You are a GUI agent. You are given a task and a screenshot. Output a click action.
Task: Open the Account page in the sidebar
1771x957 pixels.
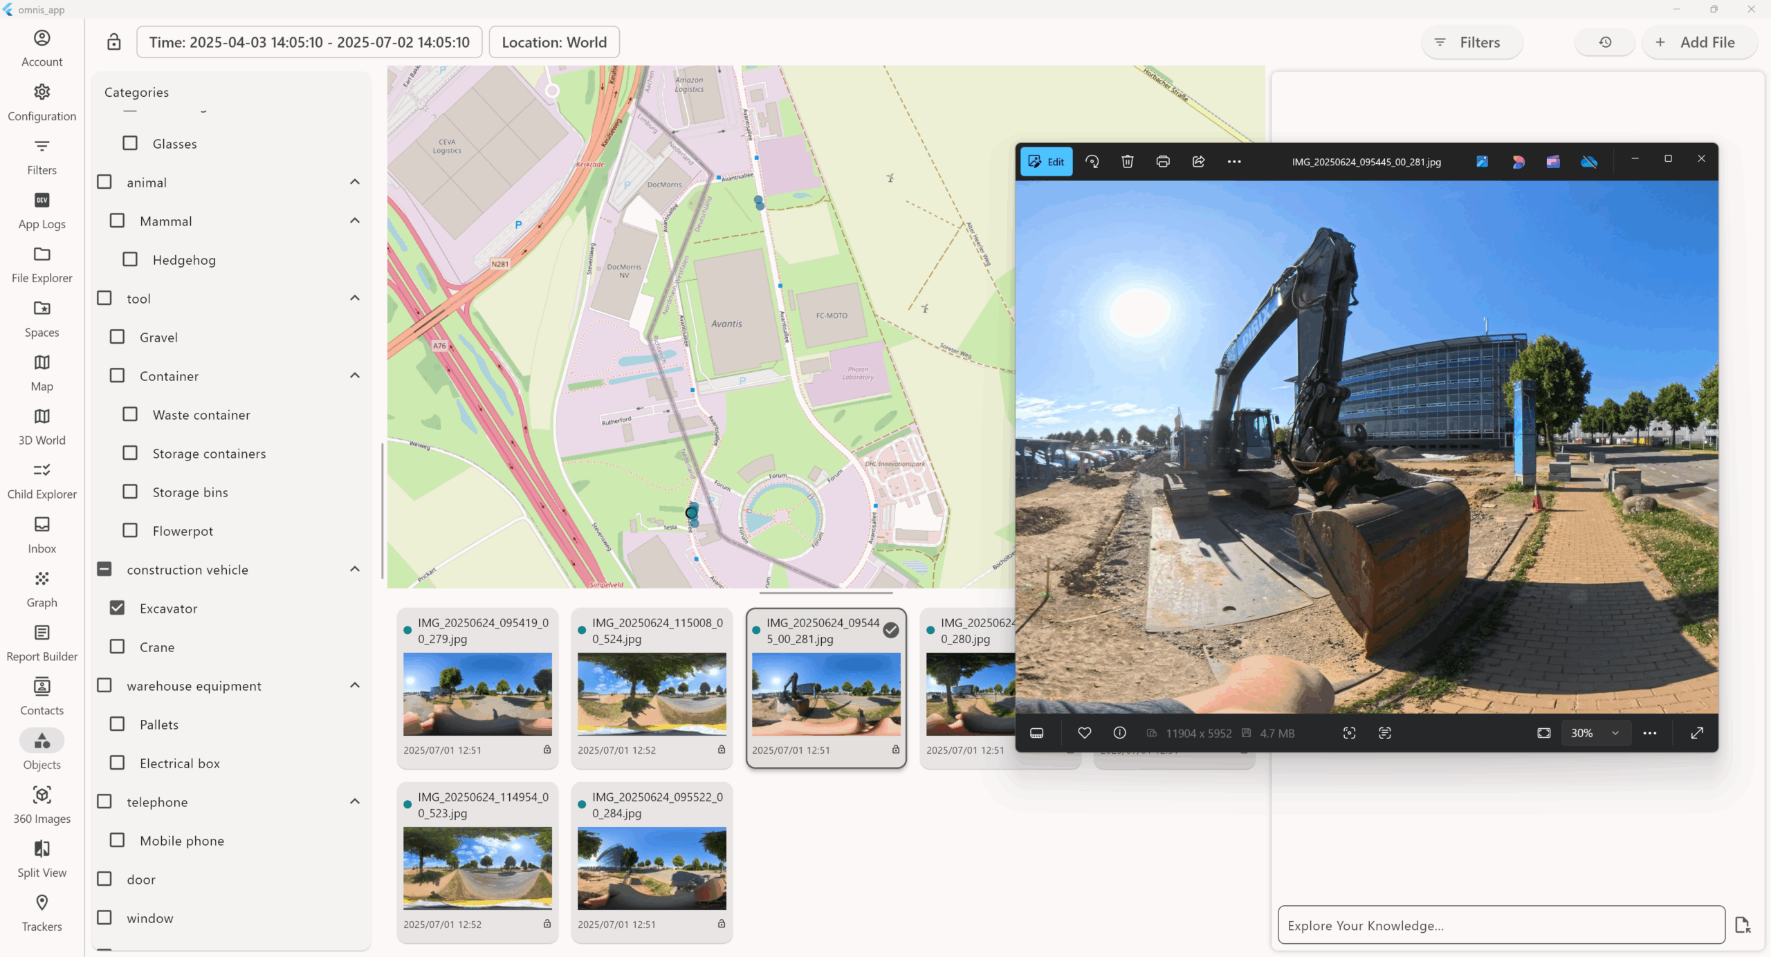click(x=42, y=48)
